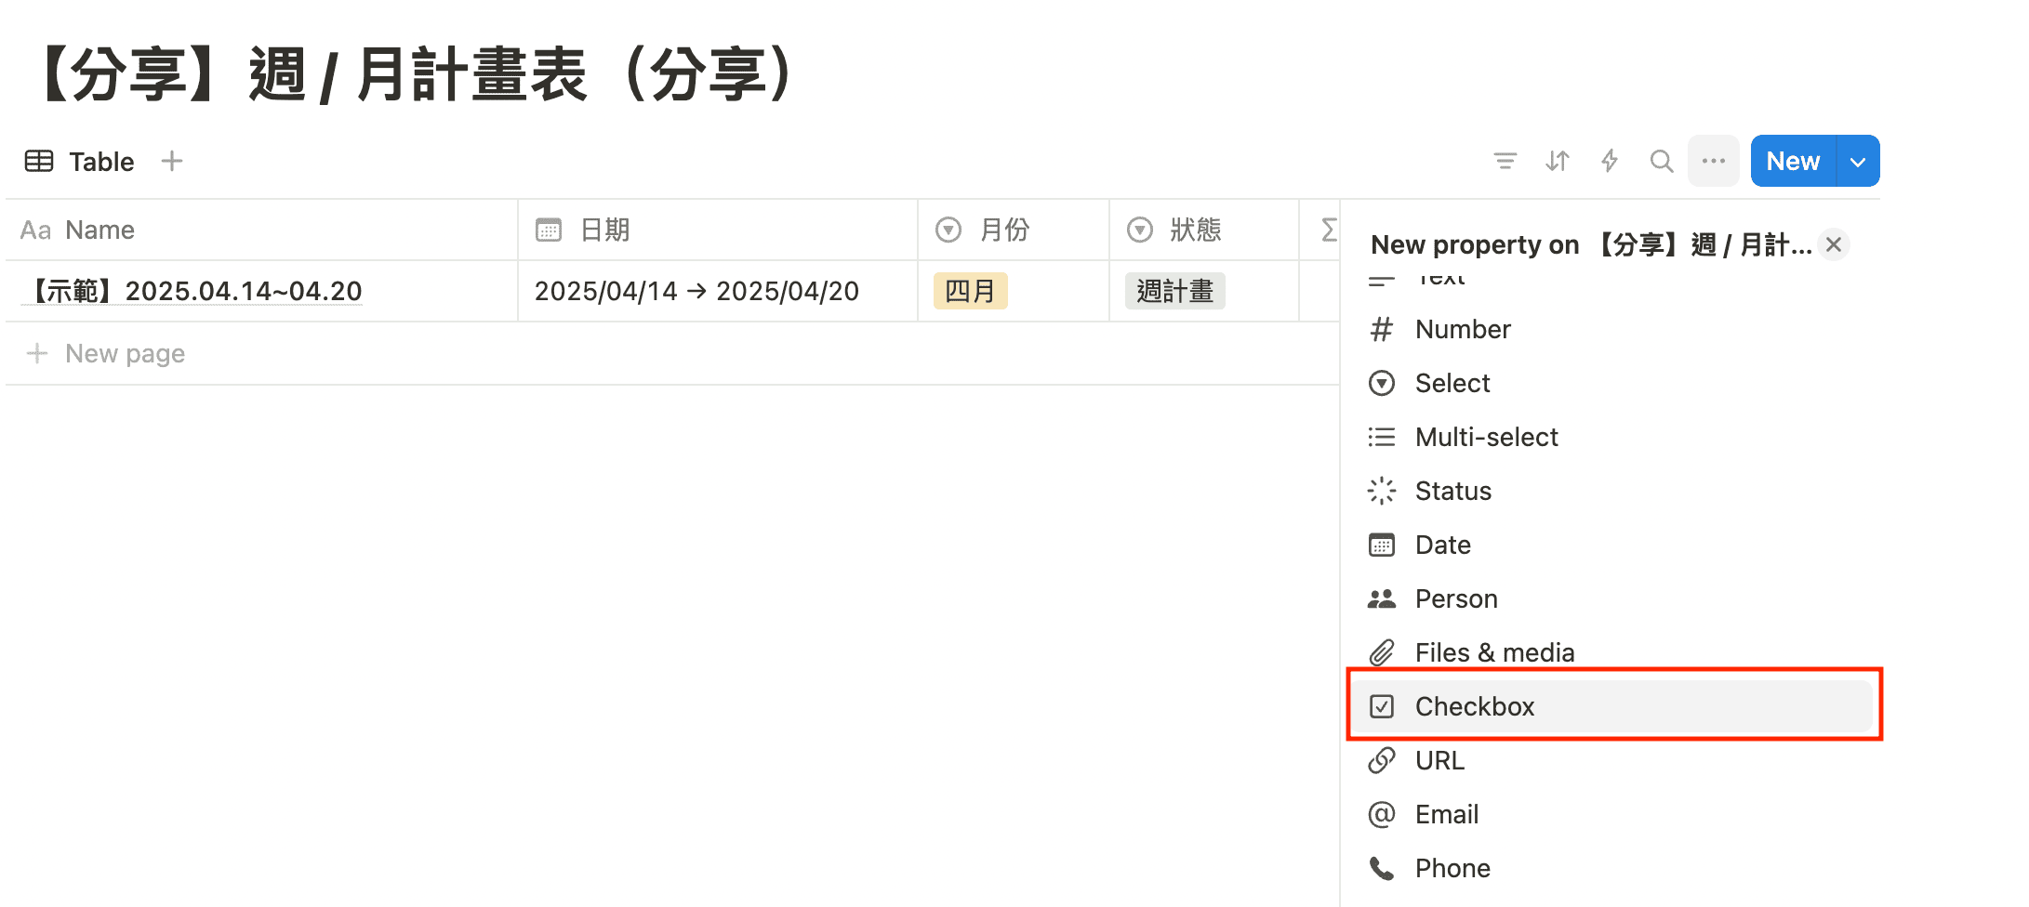This screenshot has height=907, width=2029.
Task: Choose the Status property type
Action: (x=1452, y=491)
